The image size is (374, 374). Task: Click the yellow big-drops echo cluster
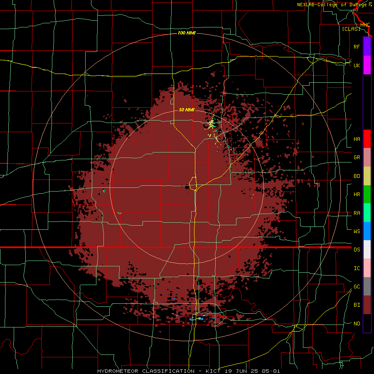click(212, 125)
